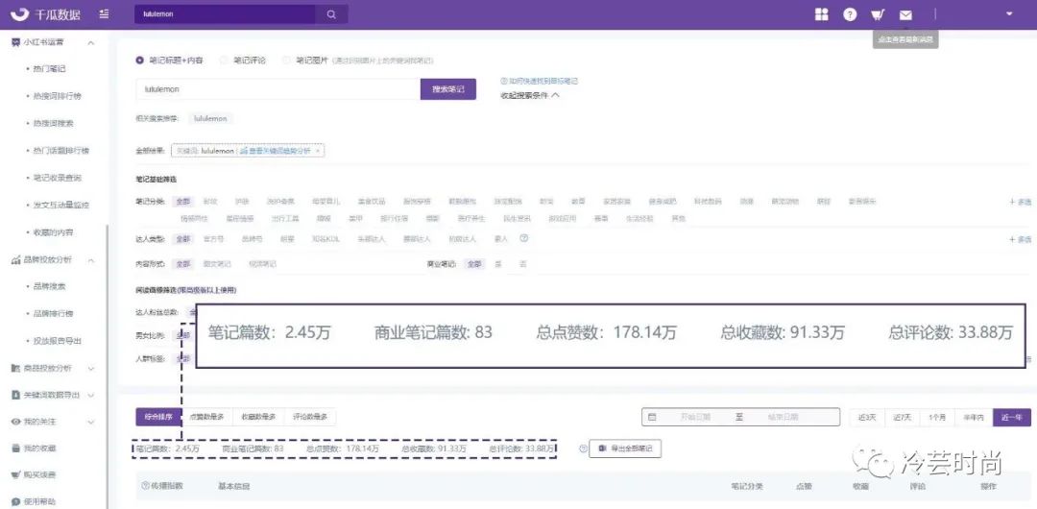This screenshot has height=509, width=1037.
Task: Switch to 点赞数最多 sort tab
Action: click(207, 417)
